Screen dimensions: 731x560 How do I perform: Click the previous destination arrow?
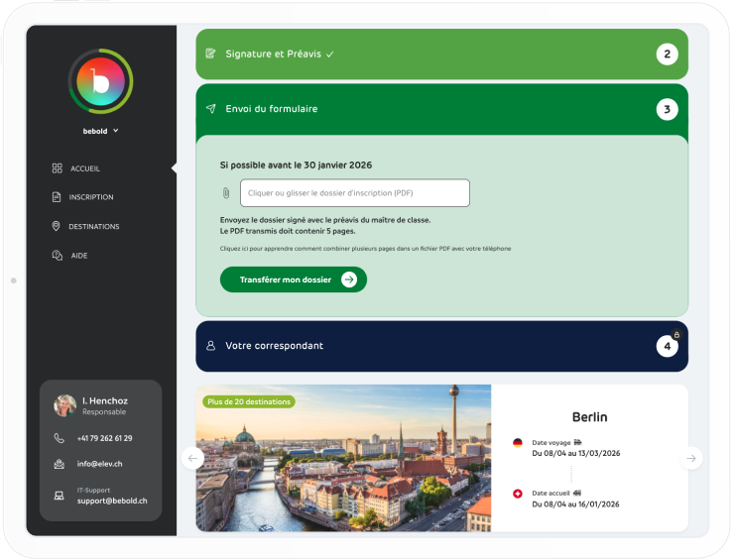192,458
